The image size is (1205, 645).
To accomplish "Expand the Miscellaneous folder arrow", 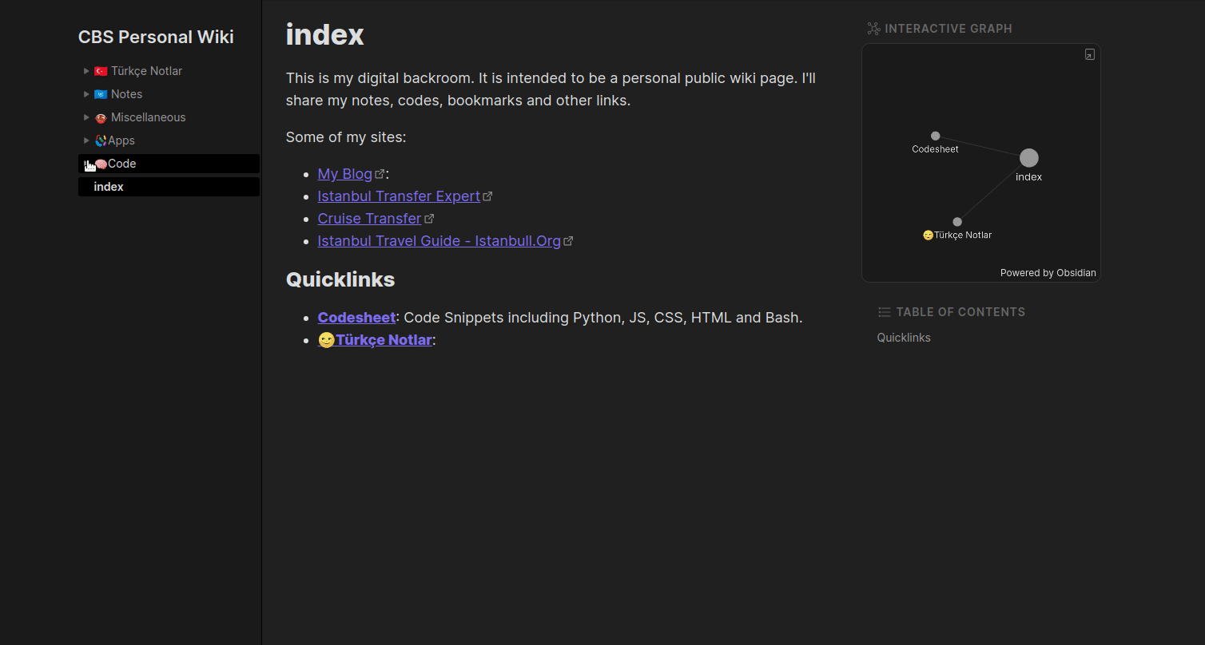I will (x=86, y=117).
